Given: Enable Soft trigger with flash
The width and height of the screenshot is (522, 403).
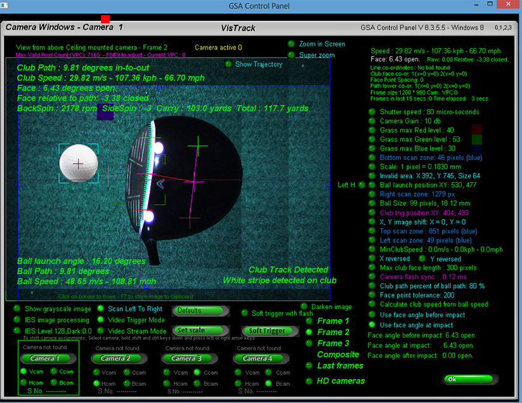Looking at the screenshot, I should point(245,313).
